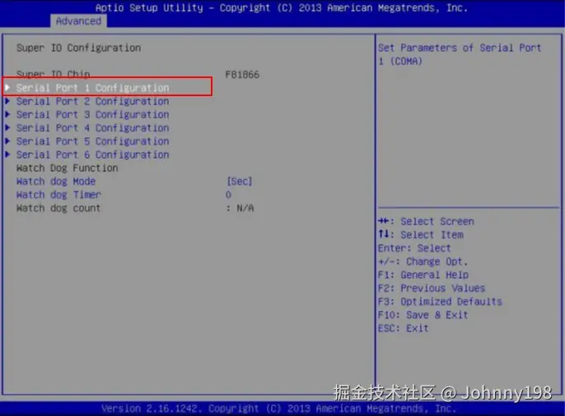The width and height of the screenshot is (565, 416).
Task: Click the ESC: Exit hint
Action: pos(404,328)
